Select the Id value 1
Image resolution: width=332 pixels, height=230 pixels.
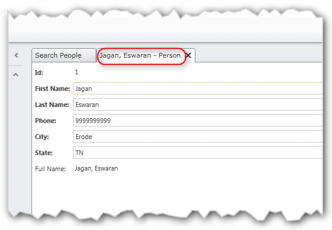coord(77,73)
